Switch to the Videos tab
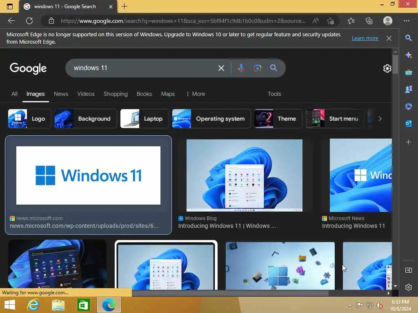Viewport: 418px width, 313px height. point(86,94)
